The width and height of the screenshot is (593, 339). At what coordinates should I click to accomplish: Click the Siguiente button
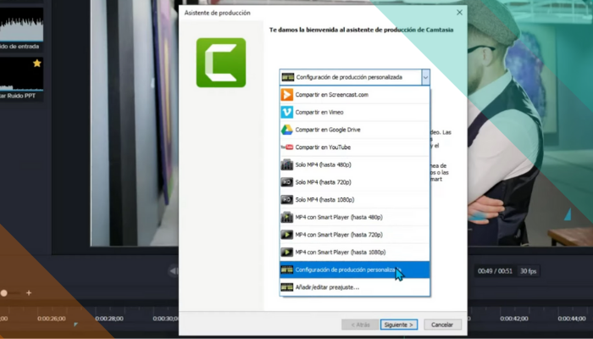pyautogui.click(x=399, y=325)
